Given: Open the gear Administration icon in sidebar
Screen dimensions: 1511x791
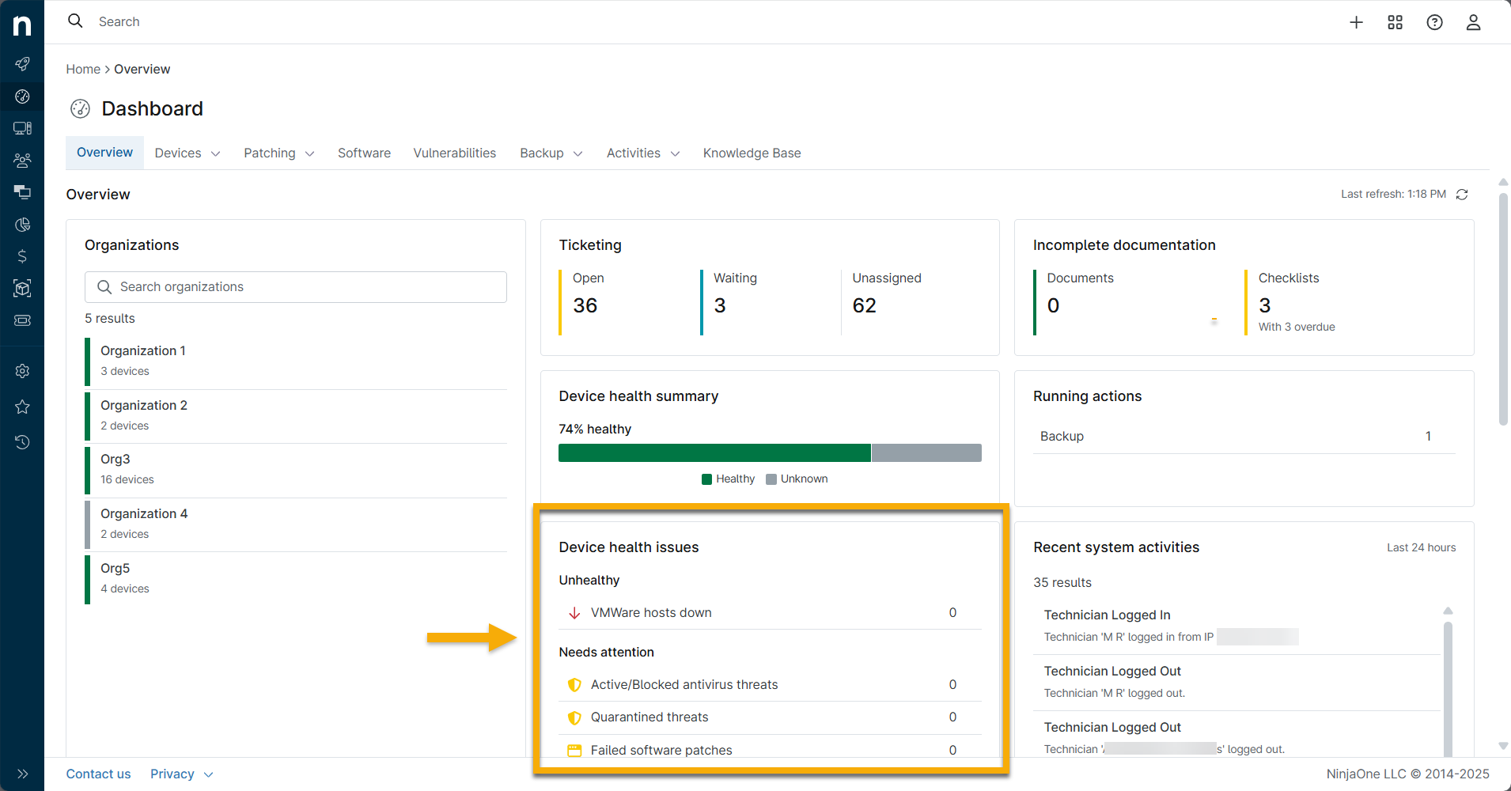Looking at the screenshot, I should tap(22, 371).
